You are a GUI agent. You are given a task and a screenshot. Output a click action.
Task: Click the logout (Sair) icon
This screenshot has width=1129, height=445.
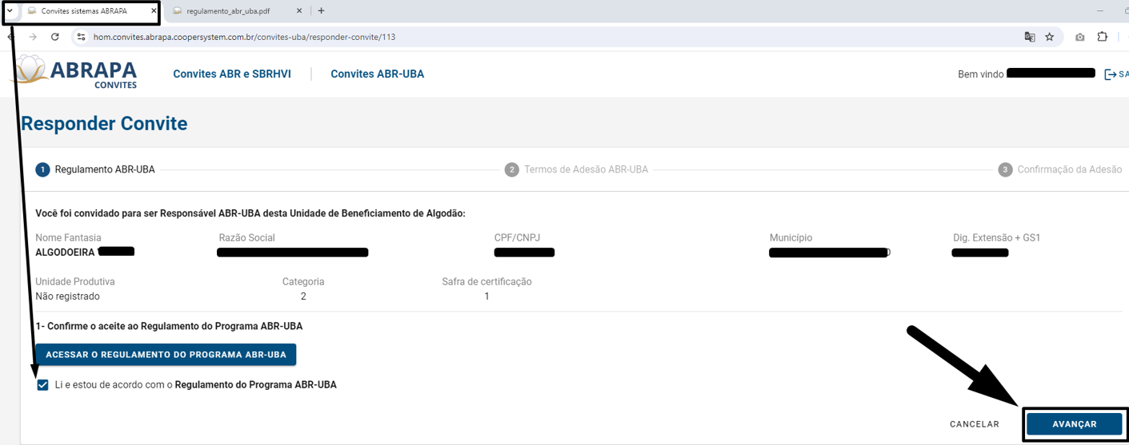(1111, 74)
